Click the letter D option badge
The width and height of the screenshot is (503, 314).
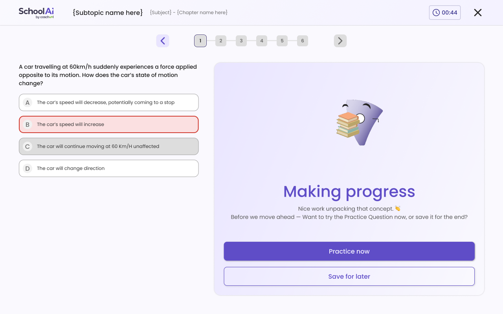28,168
